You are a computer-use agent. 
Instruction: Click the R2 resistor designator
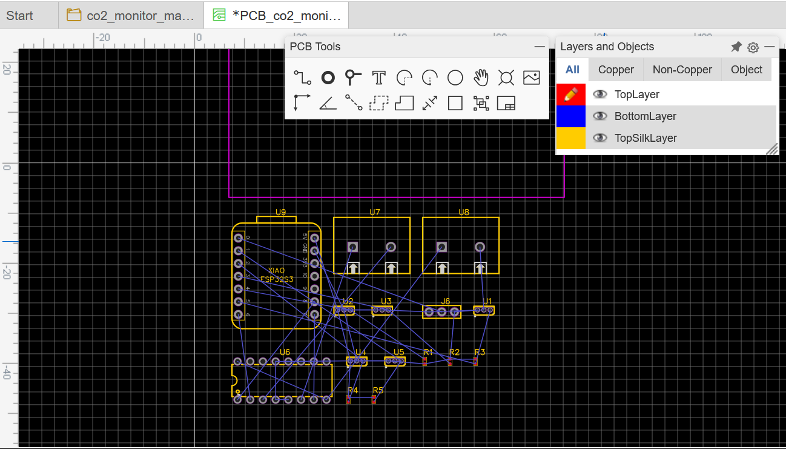point(455,352)
